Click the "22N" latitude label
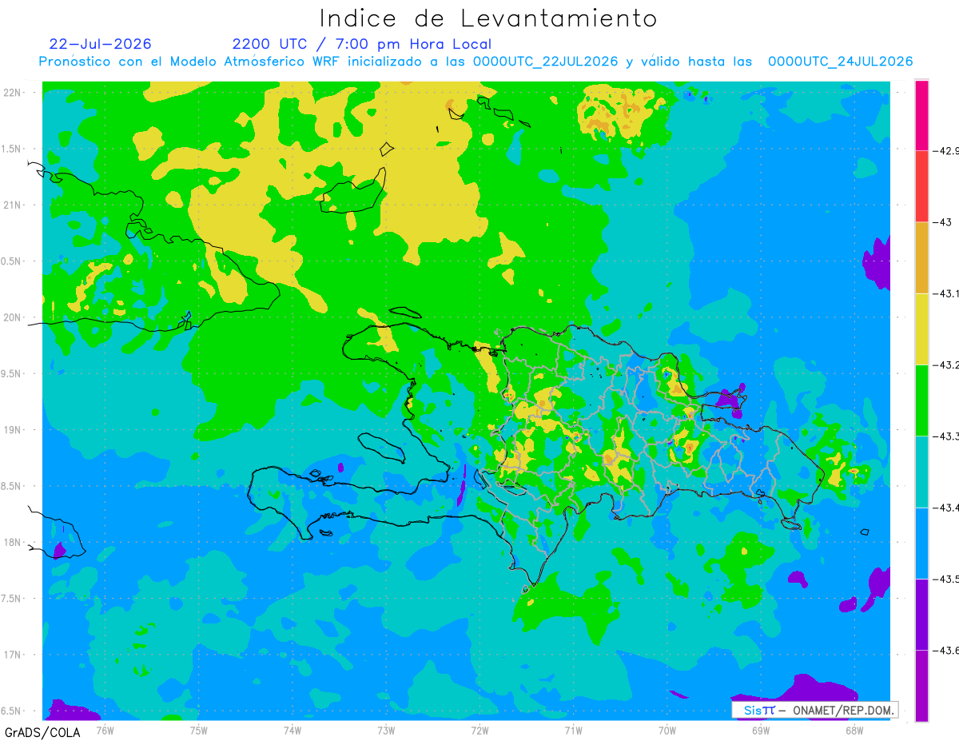Screen dimensions: 959x741 [x=13, y=92]
